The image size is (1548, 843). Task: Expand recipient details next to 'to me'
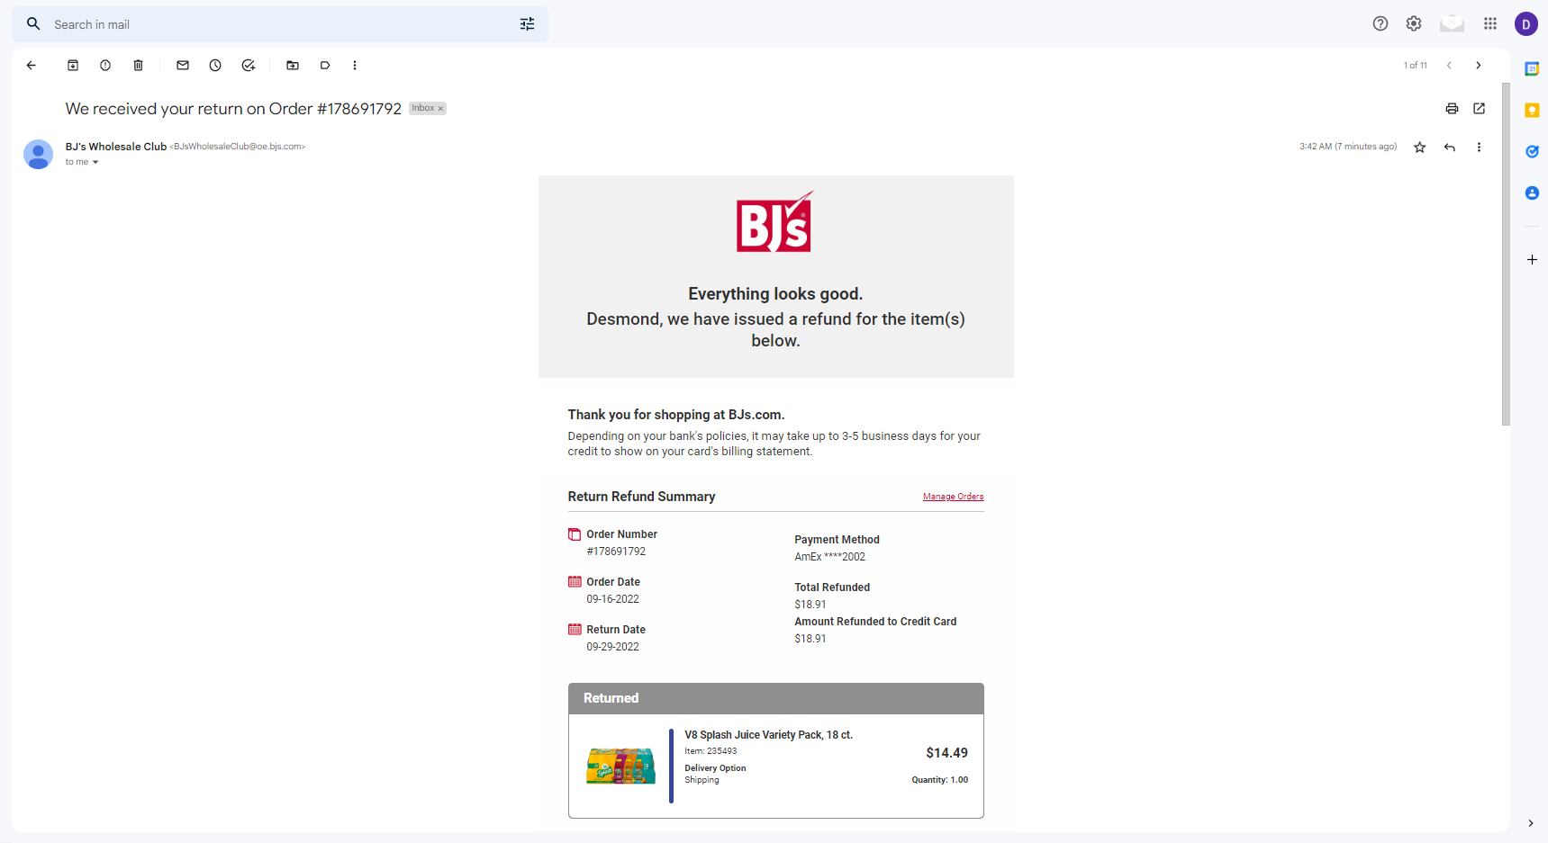pyautogui.click(x=95, y=163)
